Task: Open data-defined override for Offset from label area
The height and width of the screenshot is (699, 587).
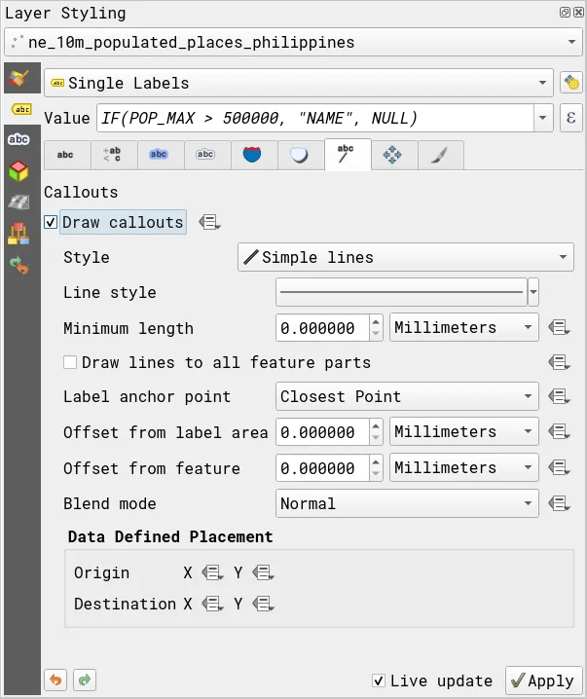Action: (559, 431)
